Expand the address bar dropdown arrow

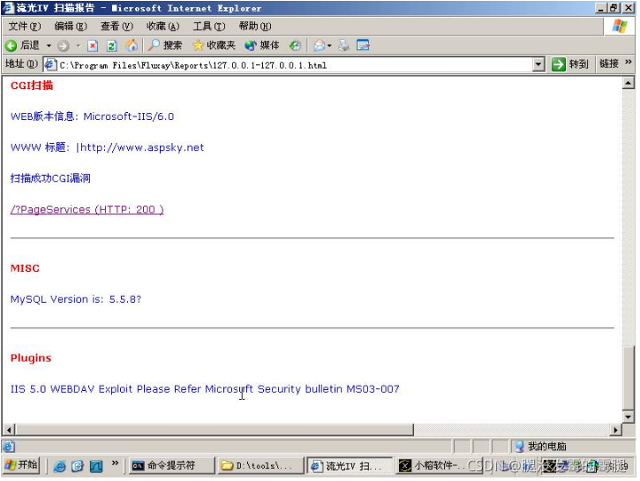[538, 64]
